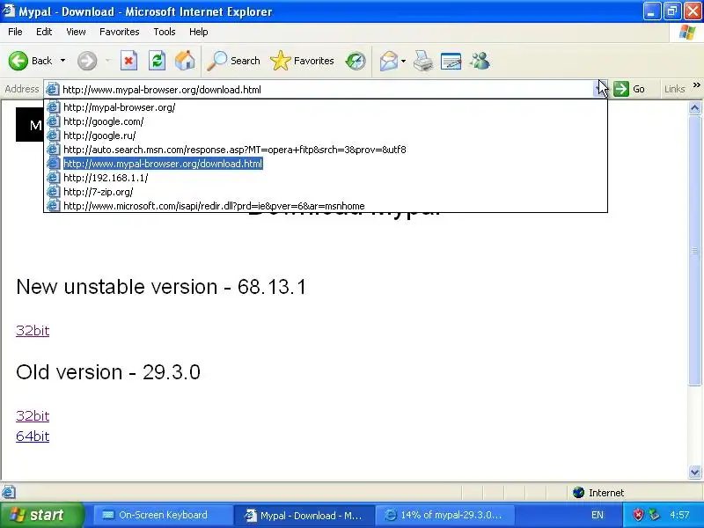Screen dimensions: 704x528
Task: Click the grayed Forward arrow button
Action: [x=87, y=61]
